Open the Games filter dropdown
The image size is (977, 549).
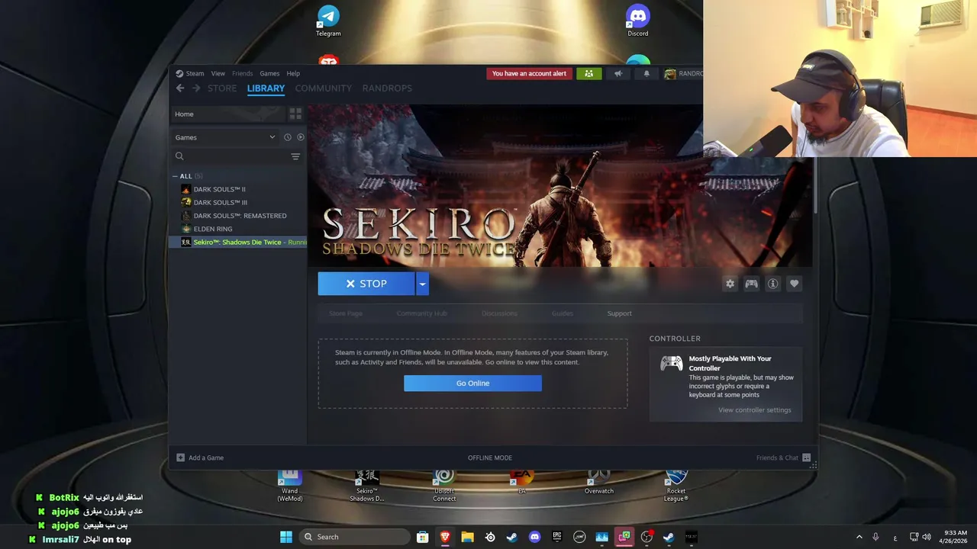225,137
